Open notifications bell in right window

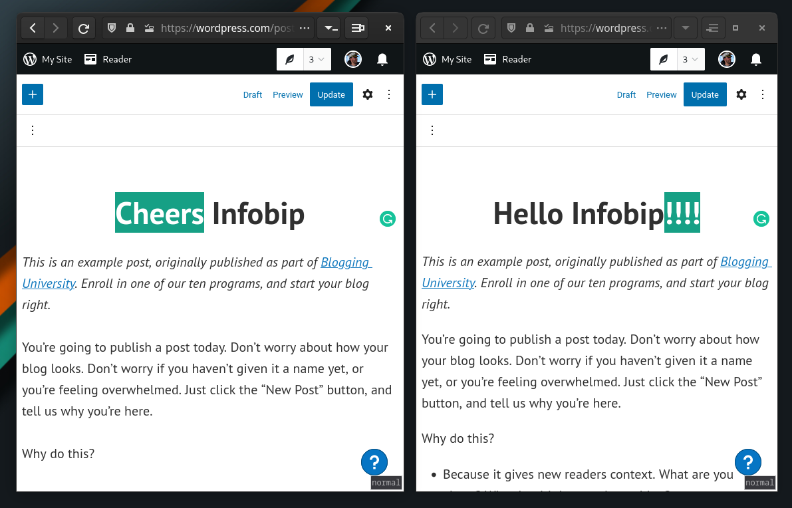(756, 60)
